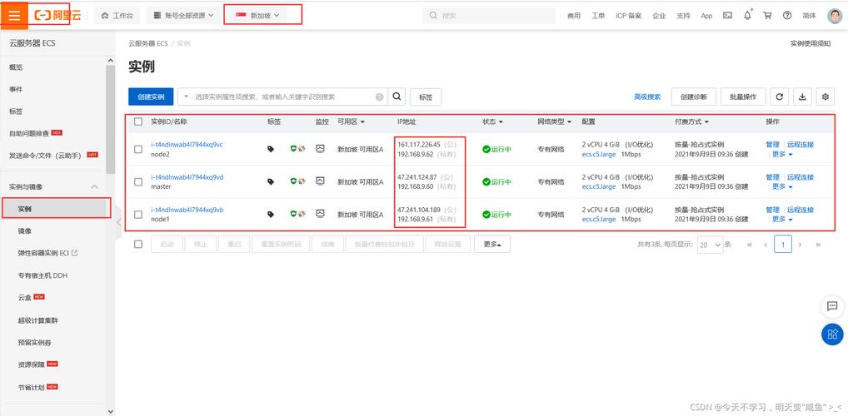Open the user avatar menu
Image resolution: width=848 pixels, height=416 pixels.
[x=835, y=16]
